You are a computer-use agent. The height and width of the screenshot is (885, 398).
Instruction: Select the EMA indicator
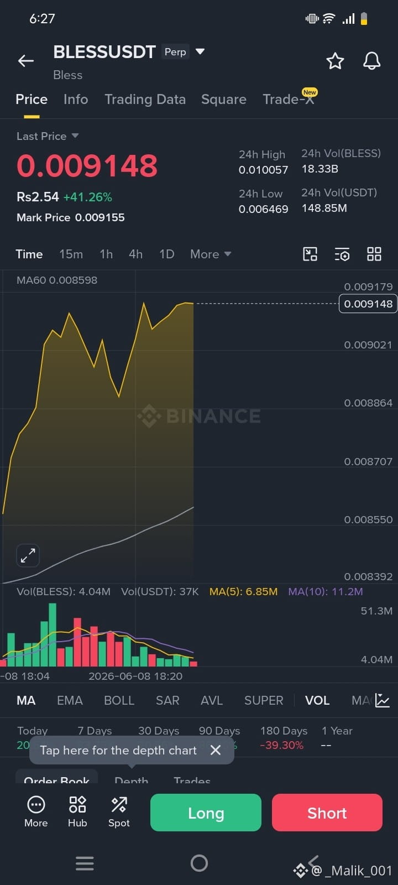(x=70, y=700)
